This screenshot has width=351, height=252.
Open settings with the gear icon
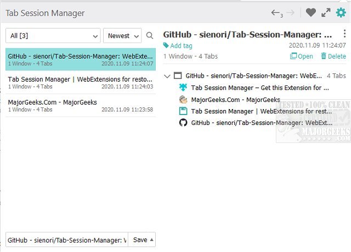pyautogui.click(x=341, y=13)
